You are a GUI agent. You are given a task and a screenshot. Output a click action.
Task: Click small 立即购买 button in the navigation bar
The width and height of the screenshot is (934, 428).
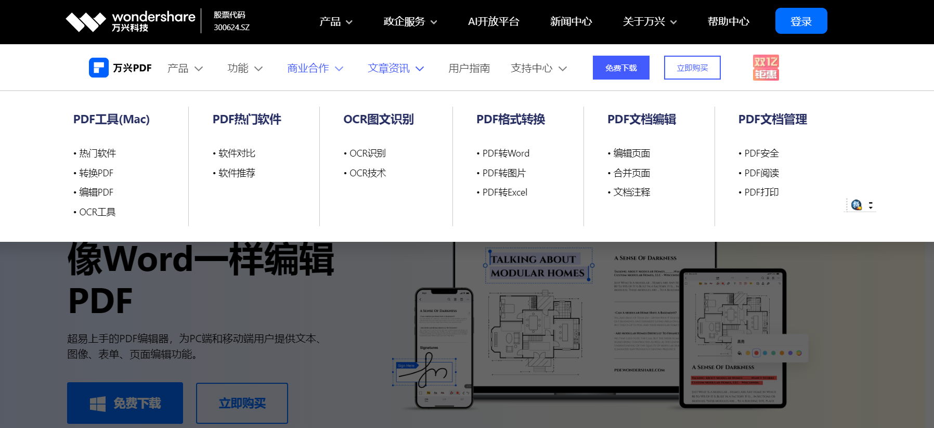click(x=692, y=68)
